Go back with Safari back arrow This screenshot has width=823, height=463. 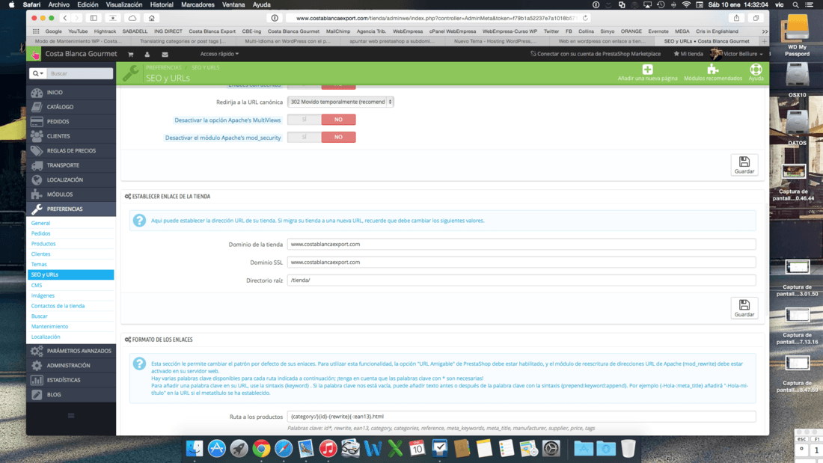(x=65, y=18)
